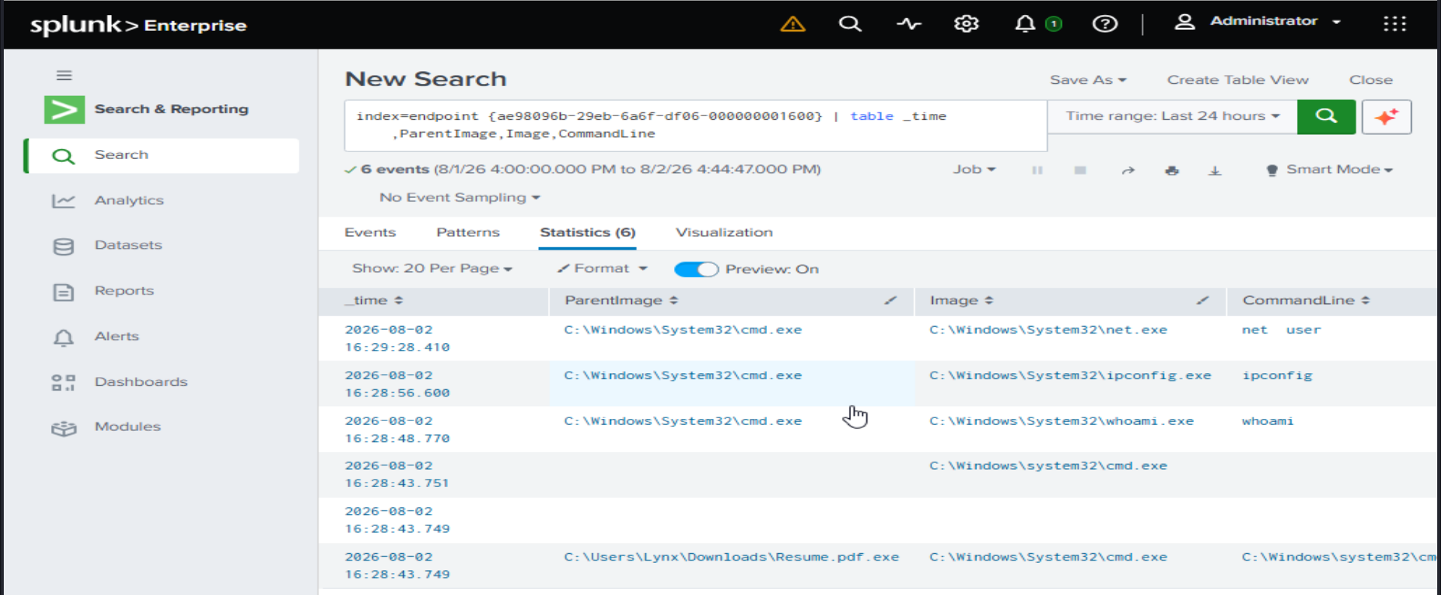Open the apps grid icon
Image resolution: width=1441 pixels, height=595 pixels.
[x=1394, y=24]
